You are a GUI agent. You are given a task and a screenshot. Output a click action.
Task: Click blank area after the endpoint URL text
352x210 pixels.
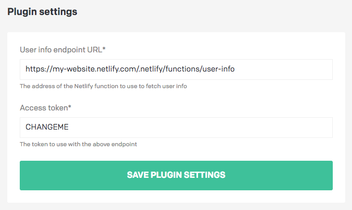[291, 69]
